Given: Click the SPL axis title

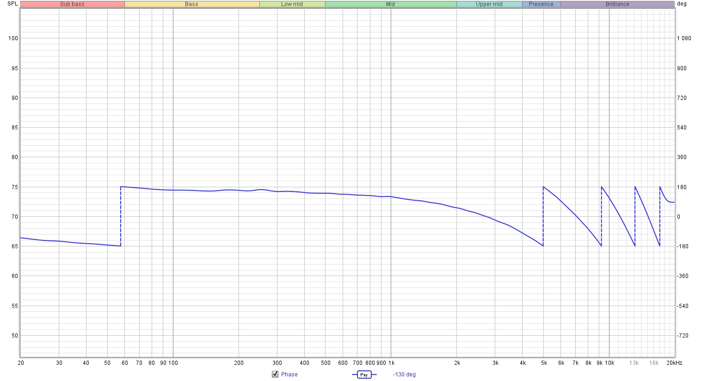Looking at the screenshot, I should pyautogui.click(x=12, y=4).
